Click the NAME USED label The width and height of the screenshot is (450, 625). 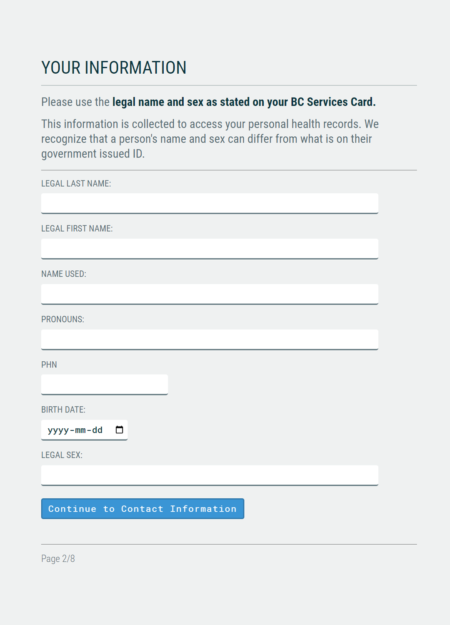coord(64,274)
